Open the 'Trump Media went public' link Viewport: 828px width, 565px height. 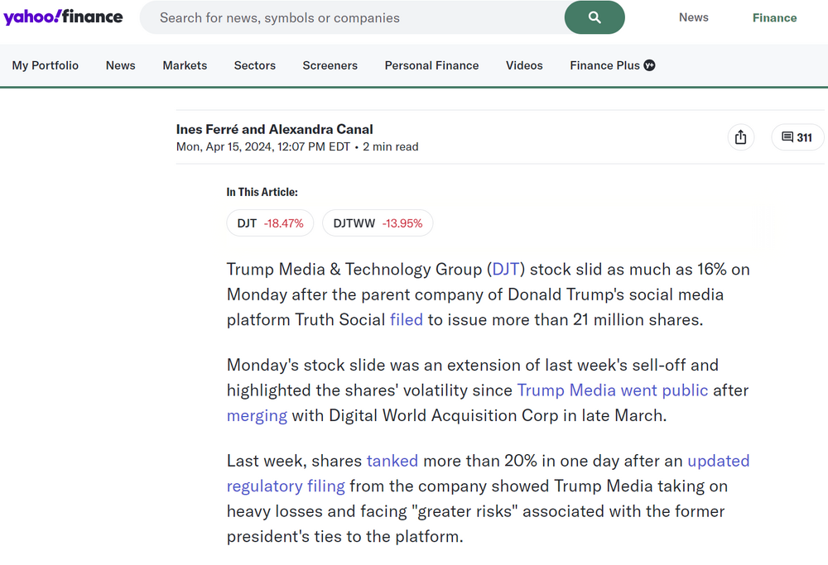[612, 390]
